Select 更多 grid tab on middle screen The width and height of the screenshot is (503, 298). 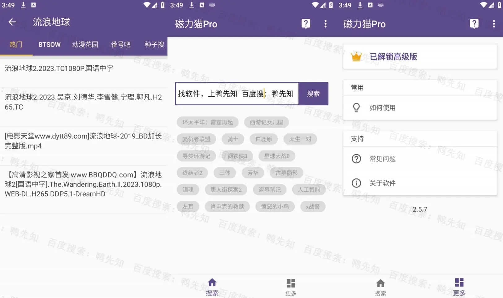coord(291,287)
